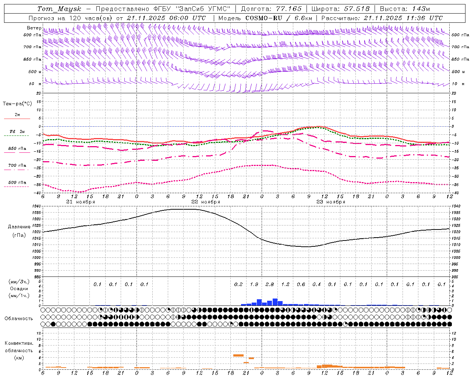Screen dimensions: 471x376
Task: Click the station name Tom_Maysk
Action: [x=59, y=9]
